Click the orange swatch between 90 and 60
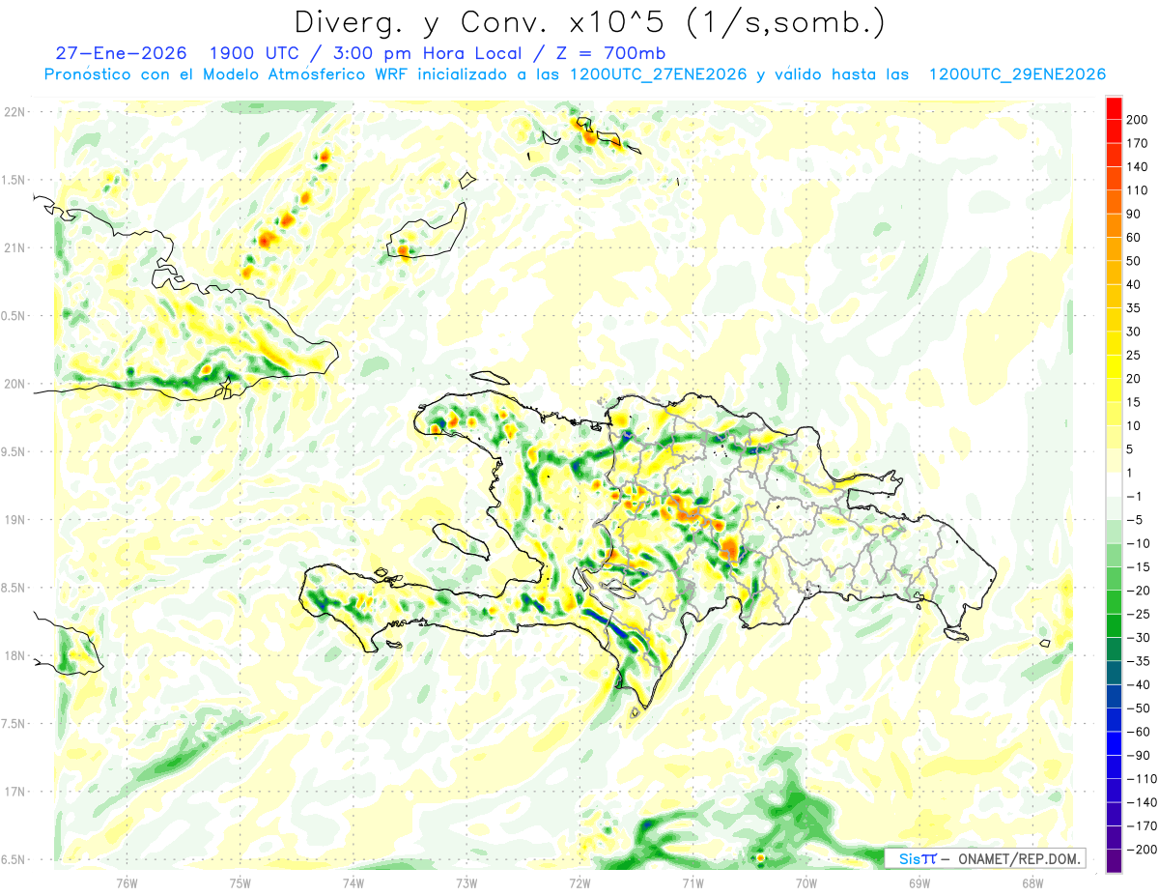Screen dimensions: 1159x896 click(1114, 225)
